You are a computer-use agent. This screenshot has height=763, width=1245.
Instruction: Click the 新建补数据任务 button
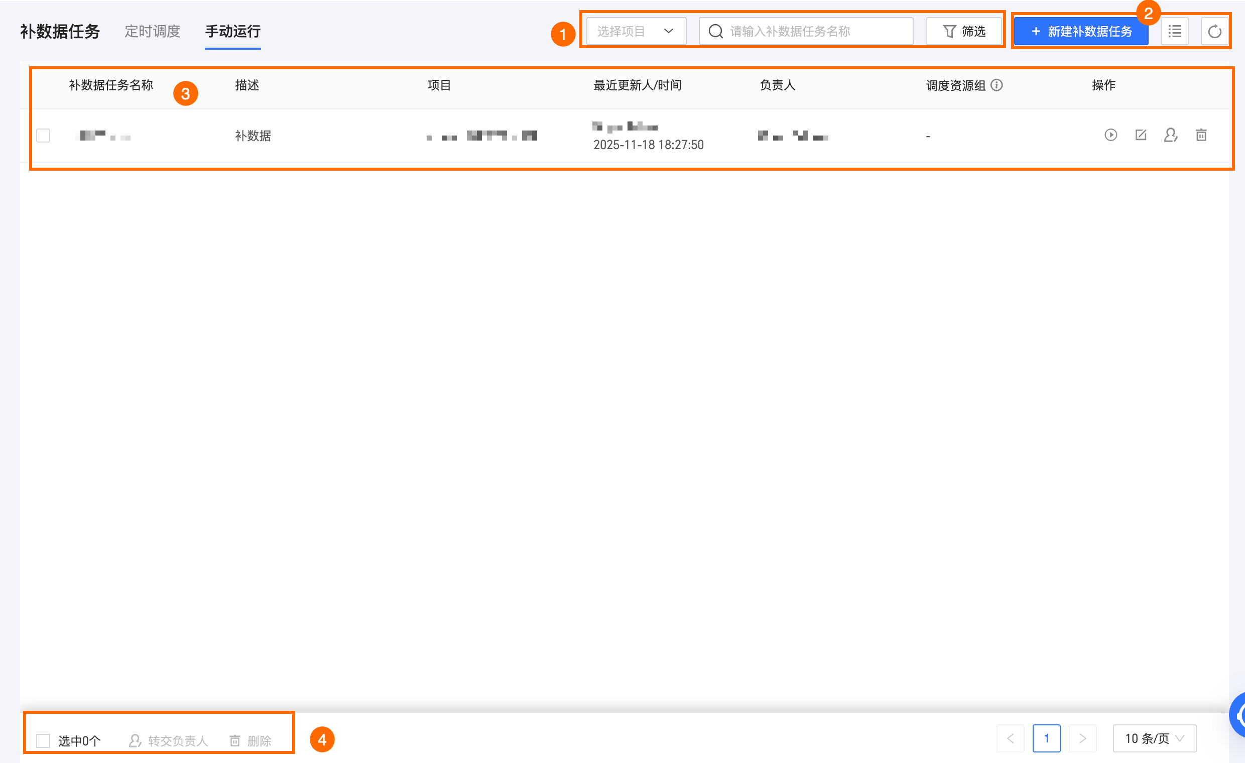tap(1081, 31)
